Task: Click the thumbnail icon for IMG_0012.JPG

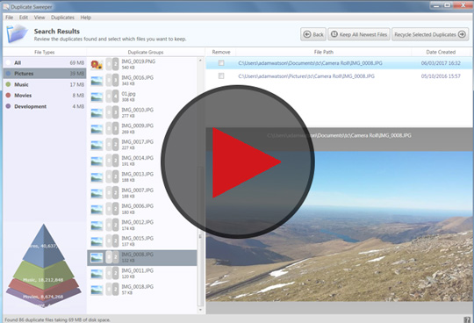Action: [x=97, y=226]
